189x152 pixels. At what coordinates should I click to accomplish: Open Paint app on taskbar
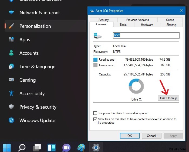(81, 147)
